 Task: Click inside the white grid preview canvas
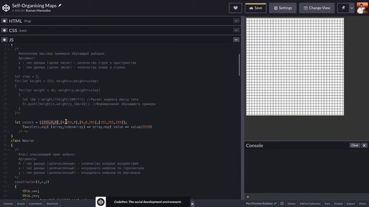tap(295, 67)
